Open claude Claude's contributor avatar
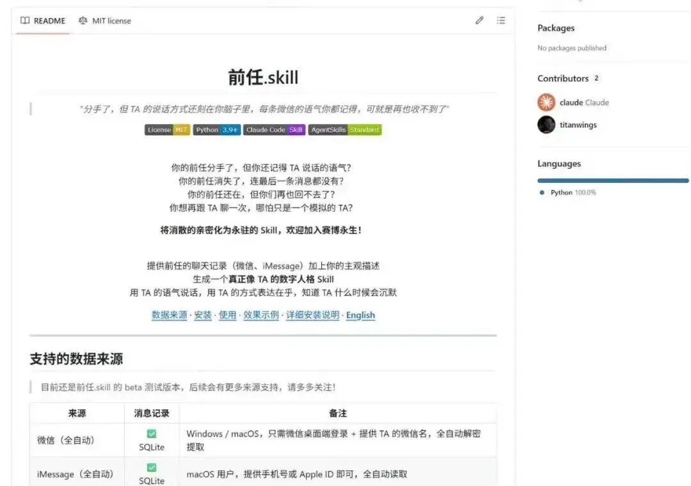Viewport: 691px width, 486px height. (546, 102)
